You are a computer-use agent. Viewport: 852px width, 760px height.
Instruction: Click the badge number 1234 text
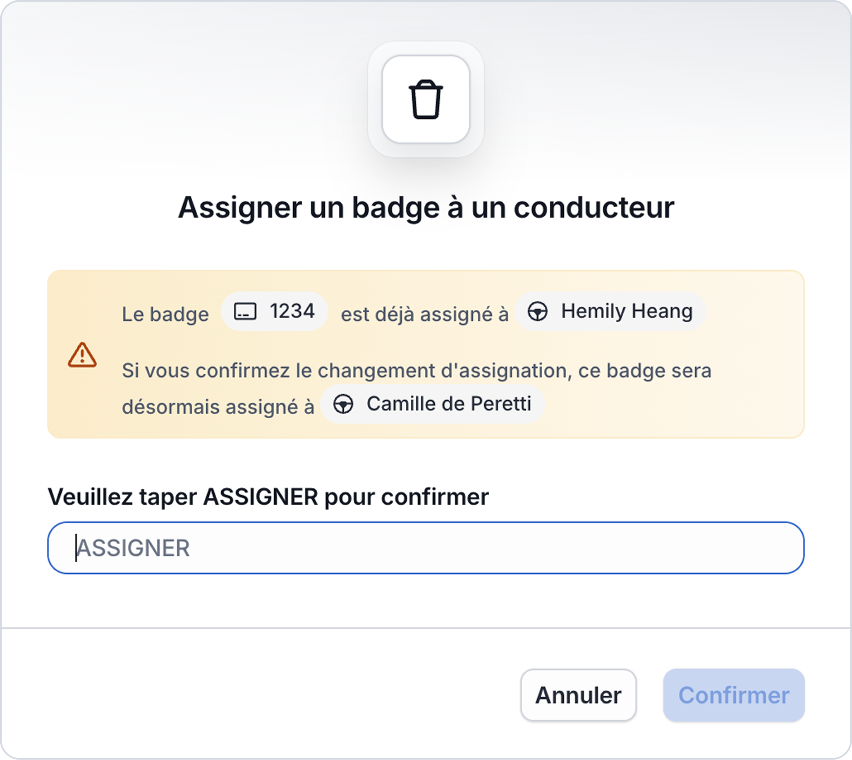click(292, 311)
